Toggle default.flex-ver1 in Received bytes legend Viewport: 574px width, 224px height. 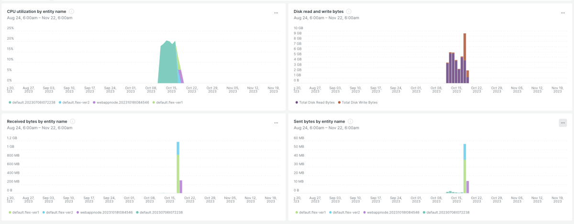[23, 212]
